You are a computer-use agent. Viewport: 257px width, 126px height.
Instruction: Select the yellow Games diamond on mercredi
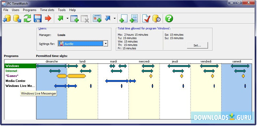151,76
